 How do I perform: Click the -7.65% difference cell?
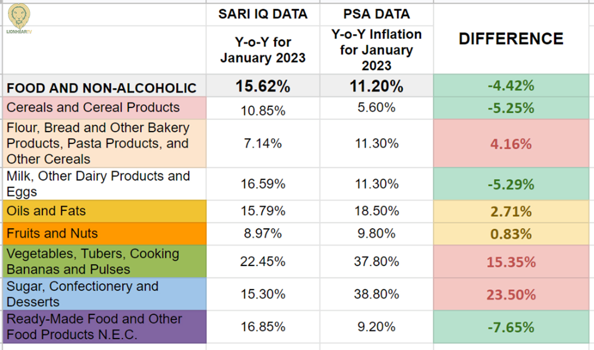click(511, 327)
